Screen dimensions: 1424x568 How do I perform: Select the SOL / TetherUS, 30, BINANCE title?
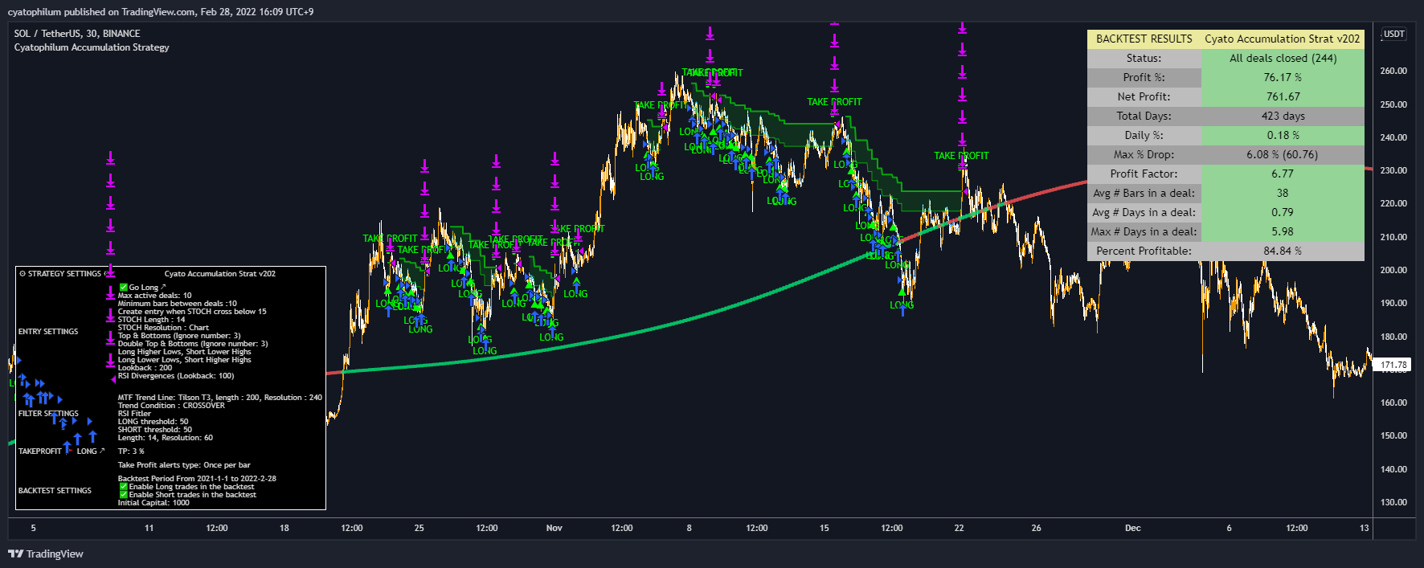(x=77, y=34)
